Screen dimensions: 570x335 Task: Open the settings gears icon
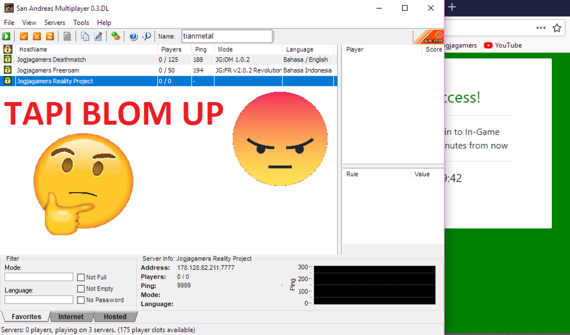(x=116, y=36)
